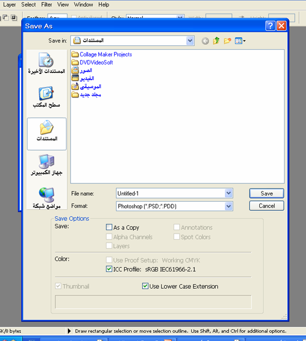Open the Views menu icon
Screen dimensions: 306x341
[x=240, y=41]
